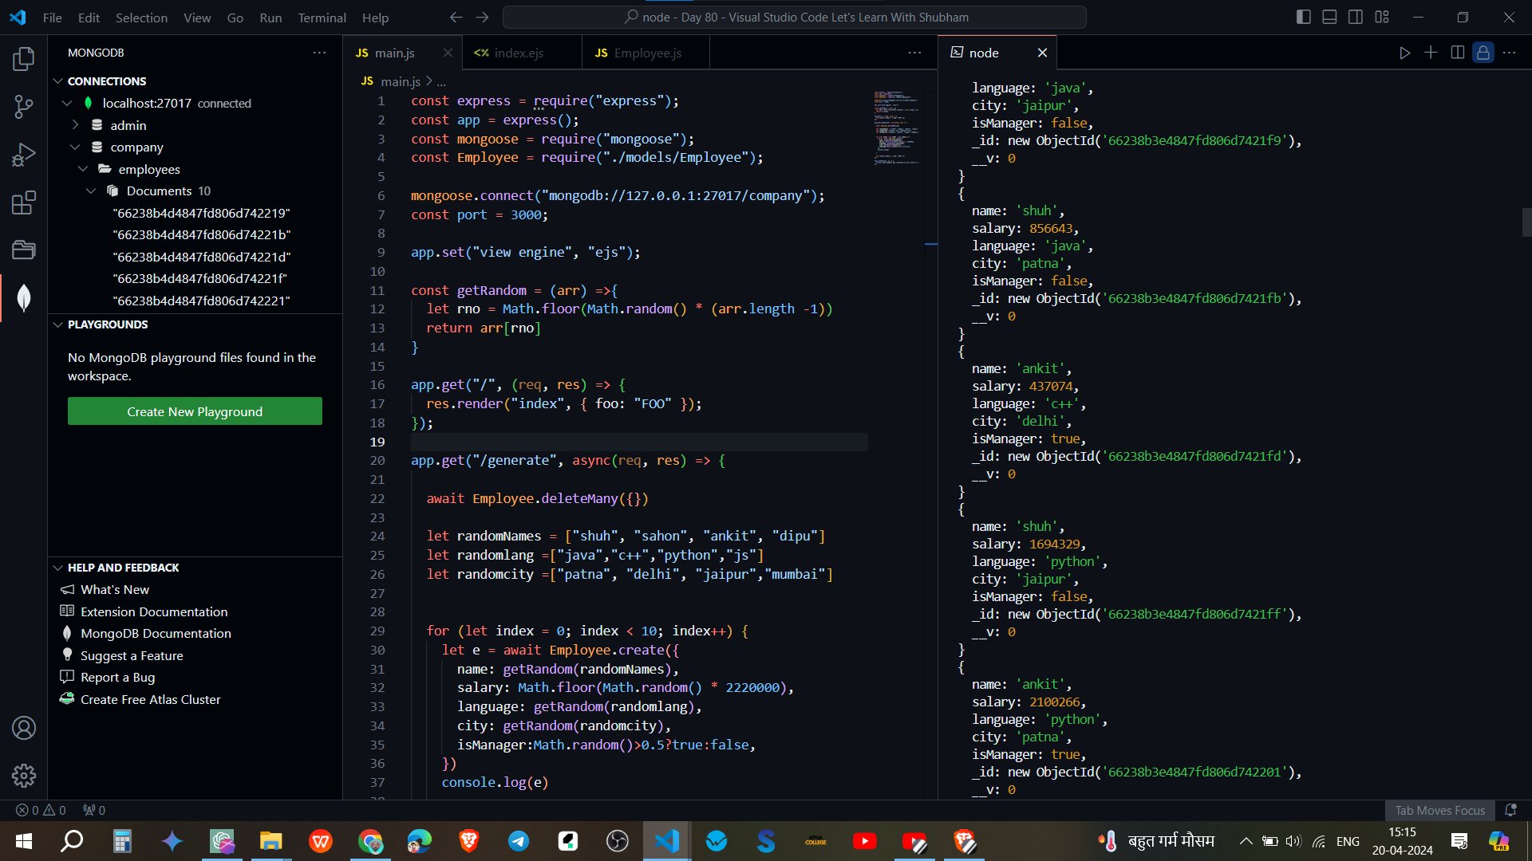Click Create New Playground button
1532x861 pixels.
tap(195, 411)
